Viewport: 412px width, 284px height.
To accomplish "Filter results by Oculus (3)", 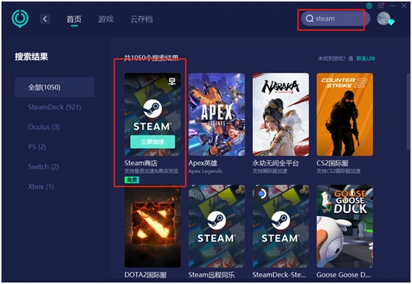I will 44,127.
